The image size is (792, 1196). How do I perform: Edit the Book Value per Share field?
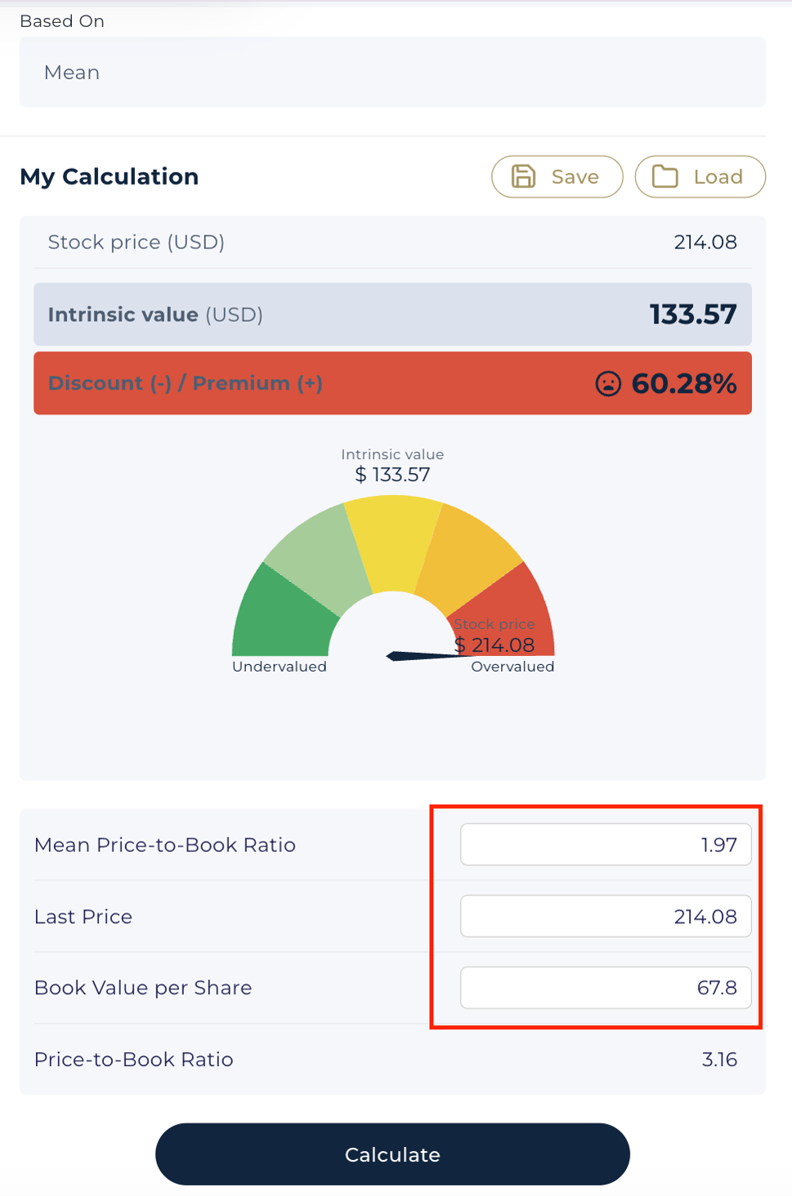(606, 987)
